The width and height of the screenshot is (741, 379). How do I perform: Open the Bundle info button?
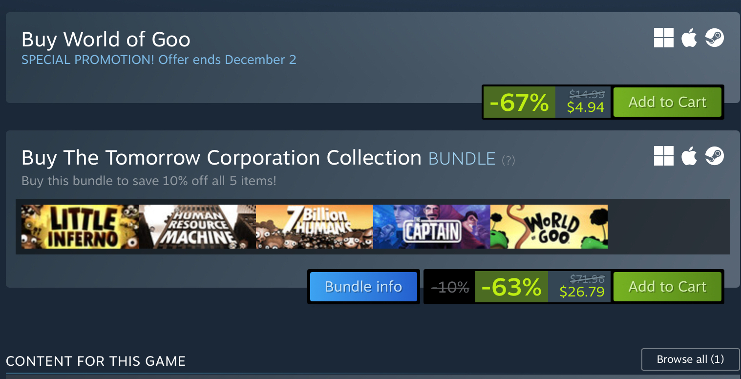coord(363,287)
